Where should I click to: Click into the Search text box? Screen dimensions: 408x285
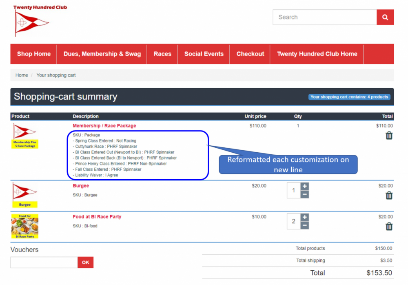tap(324, 18)
